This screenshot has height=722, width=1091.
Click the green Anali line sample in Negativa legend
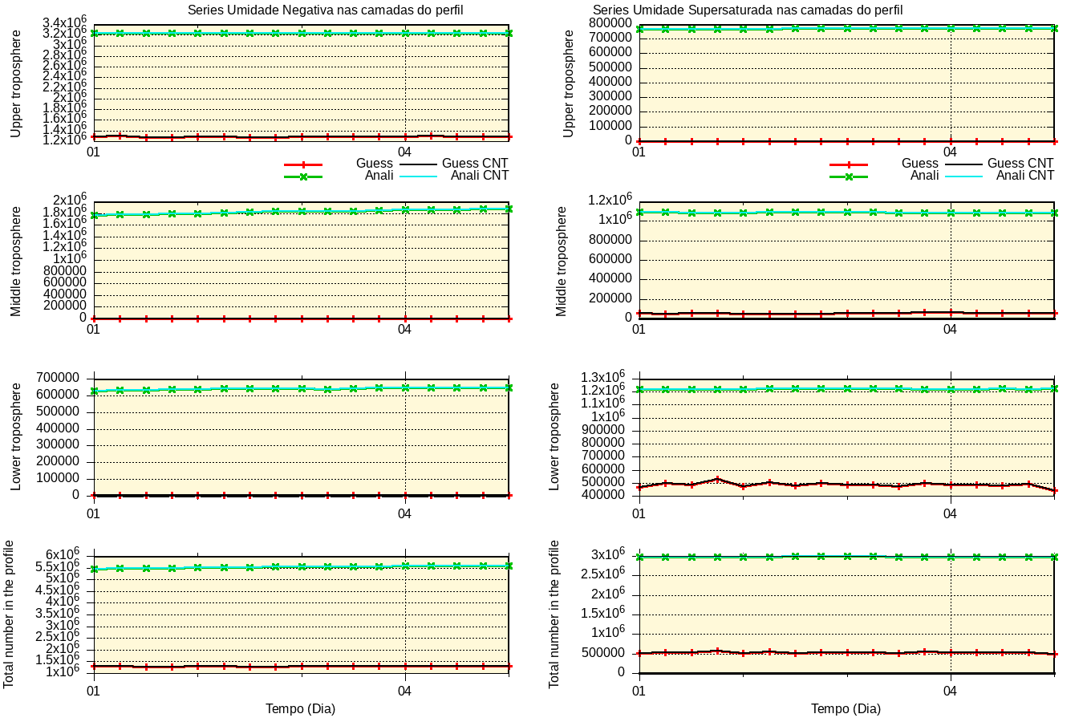(303, 176)
